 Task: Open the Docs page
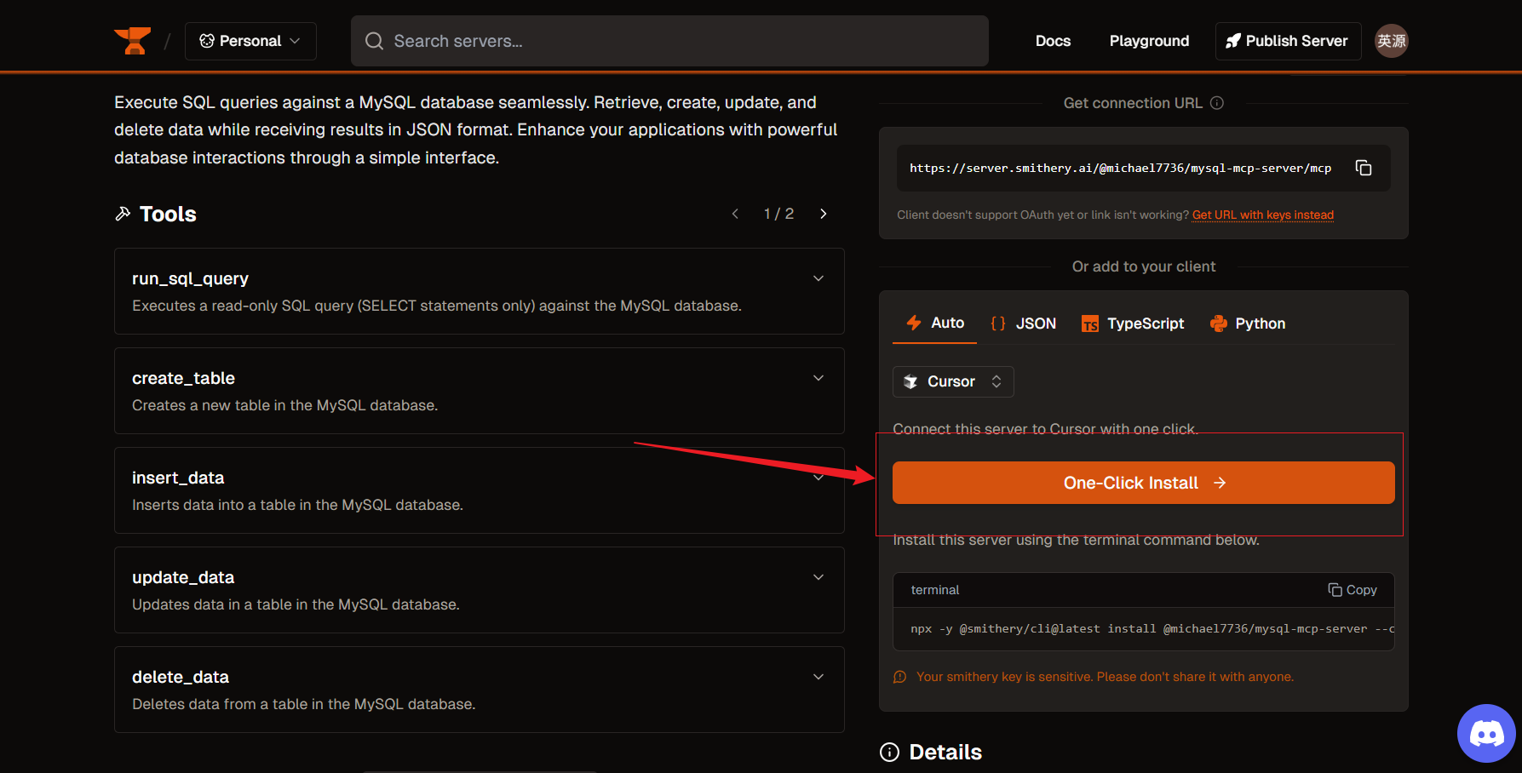coord(1053,41)
